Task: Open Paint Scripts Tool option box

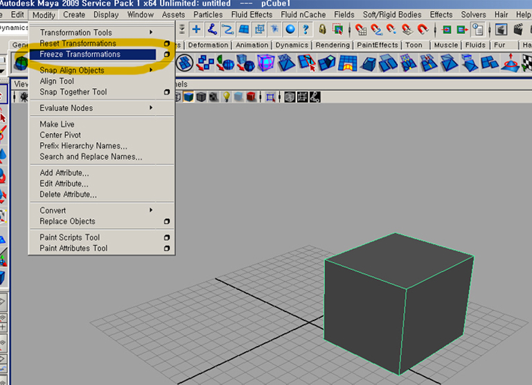Action: pos(166,237)
